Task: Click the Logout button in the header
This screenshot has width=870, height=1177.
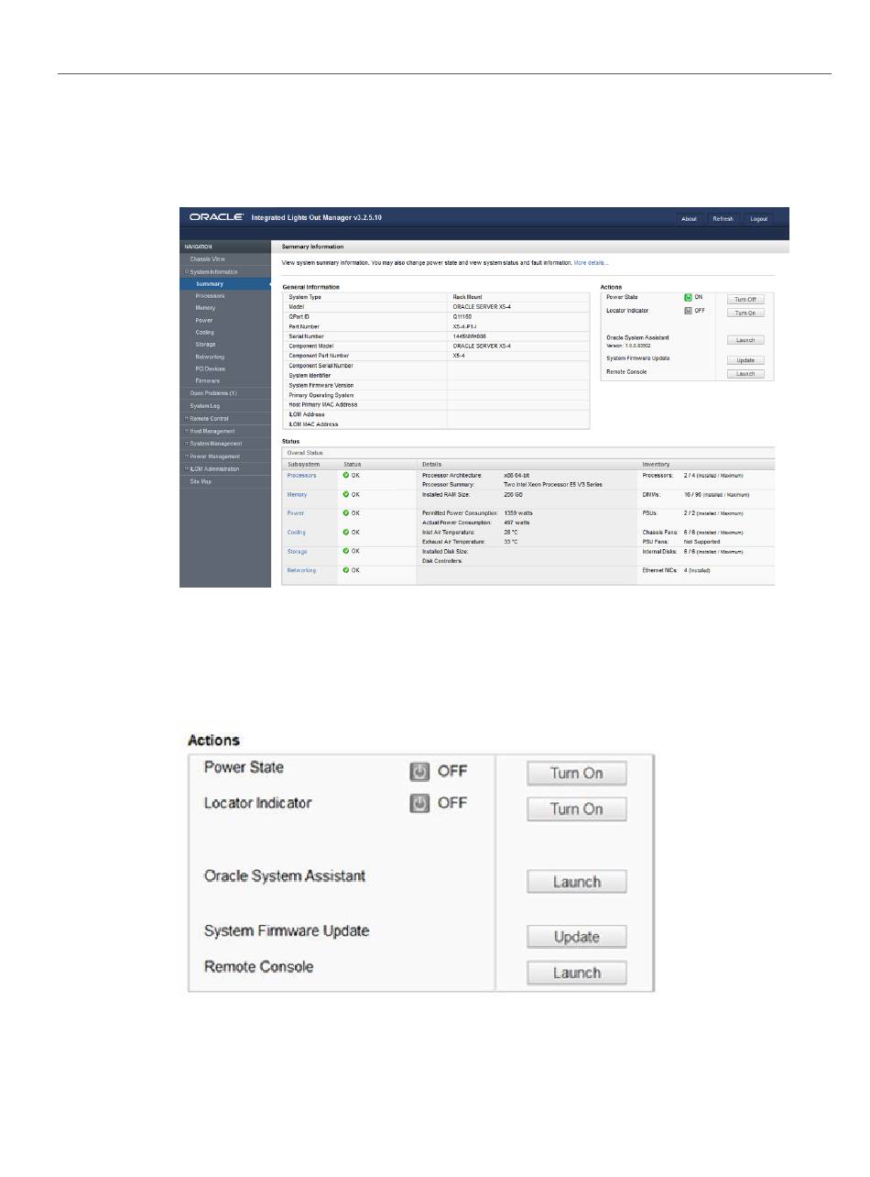Action: (758, 219)
